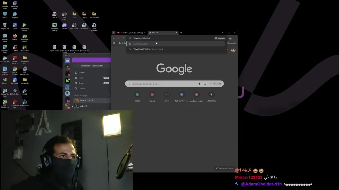The height and width of the screenshot is (190, 339).
Task: Open the MSI Afterburner desktop icon
Action: [x=5, y=104]
